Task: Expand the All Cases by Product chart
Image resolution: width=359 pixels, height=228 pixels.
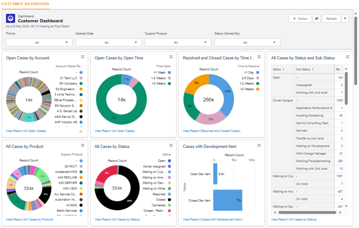Action: tap(83, 145)
